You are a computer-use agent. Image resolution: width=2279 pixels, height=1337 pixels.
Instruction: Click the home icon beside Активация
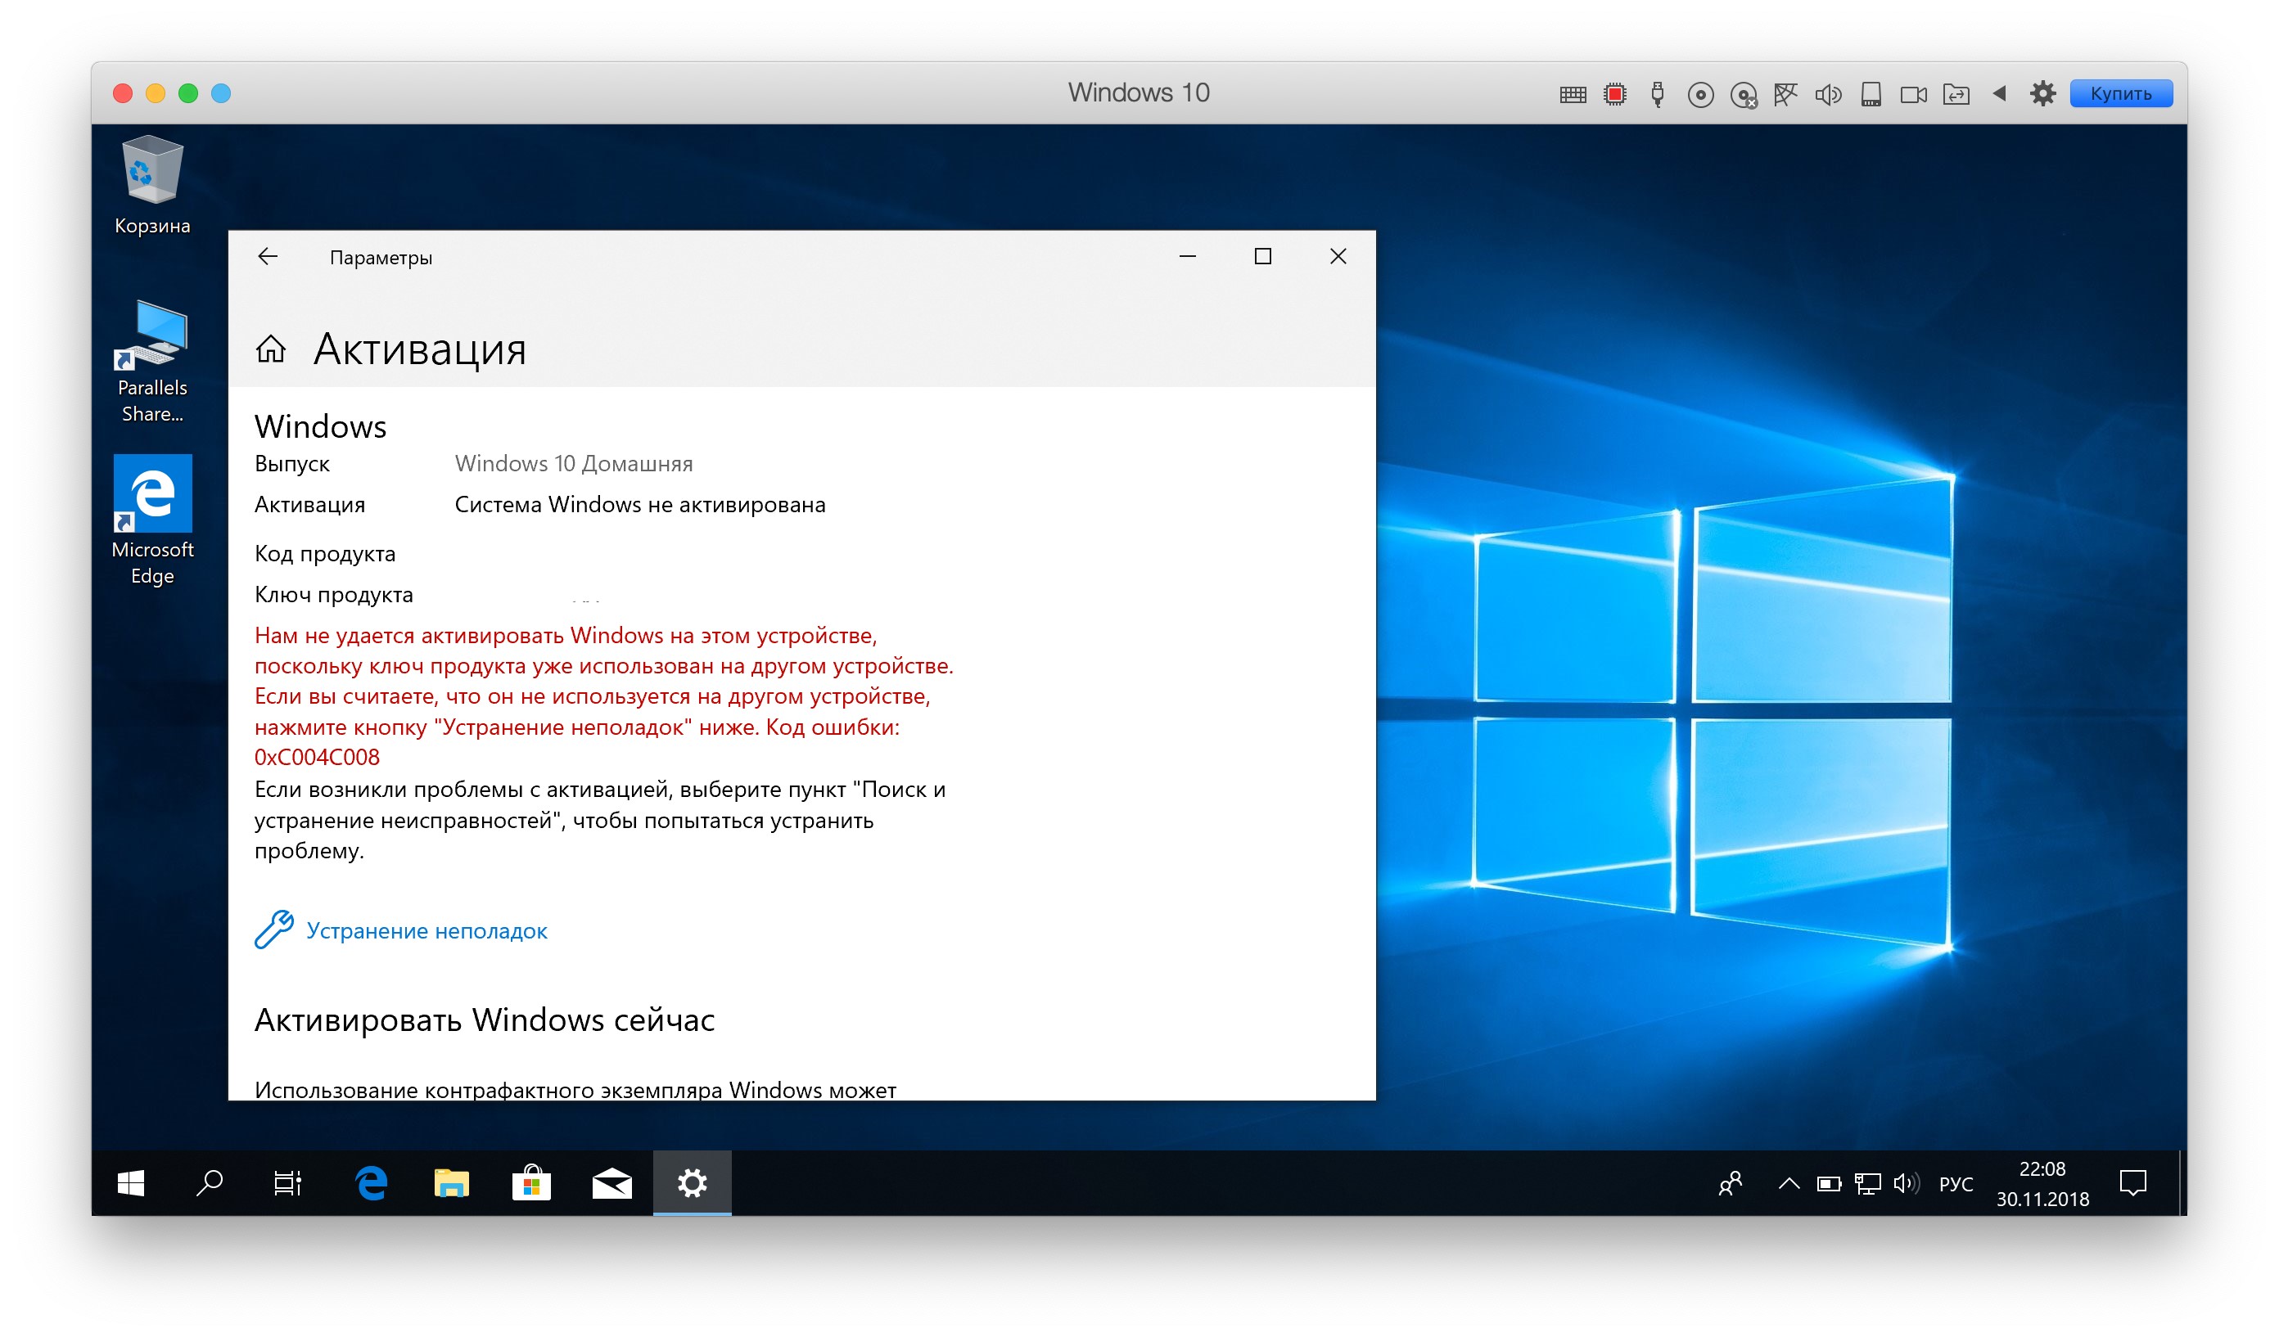270,349
